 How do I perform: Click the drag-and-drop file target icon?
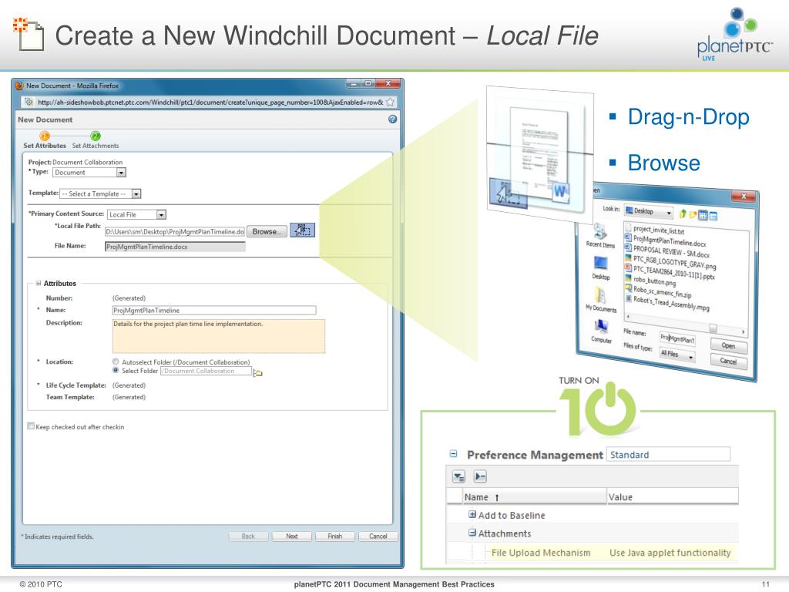click(x=302, y=230)
